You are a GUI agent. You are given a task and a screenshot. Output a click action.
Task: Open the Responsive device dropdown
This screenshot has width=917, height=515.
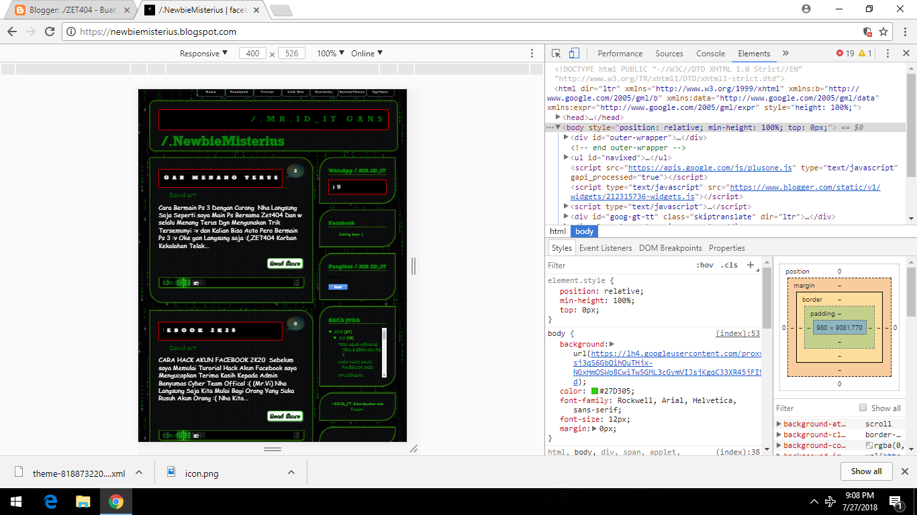tap(204, 54)
